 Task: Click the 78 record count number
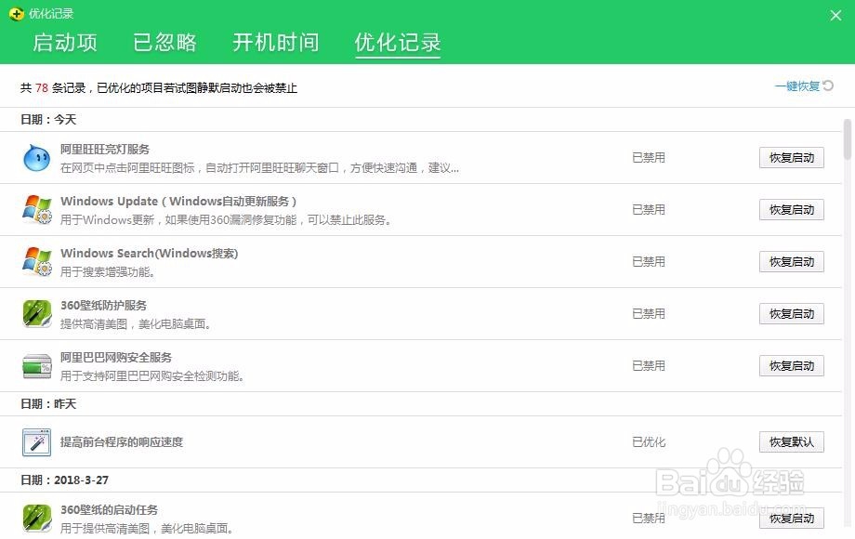42,87
